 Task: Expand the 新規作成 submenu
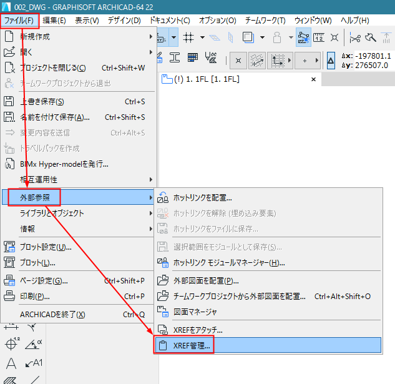coord(79,37)
